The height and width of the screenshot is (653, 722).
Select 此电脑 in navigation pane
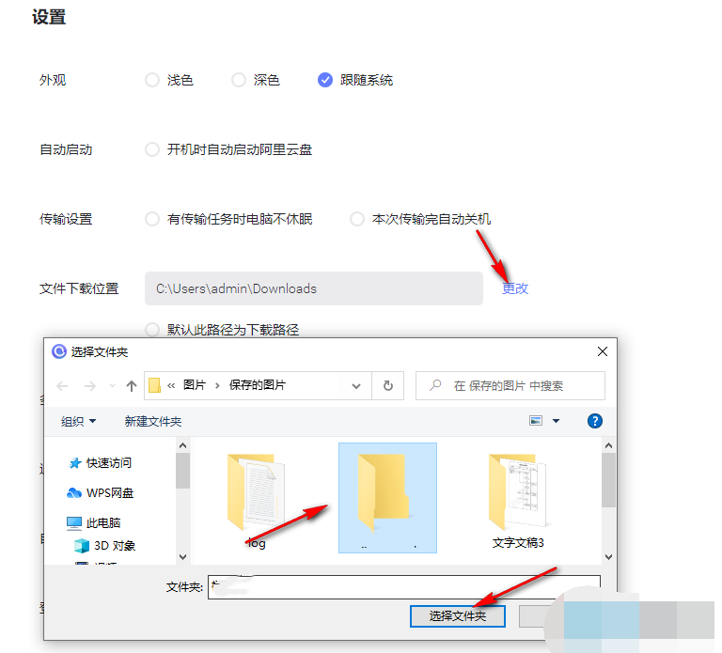[94, 522]
